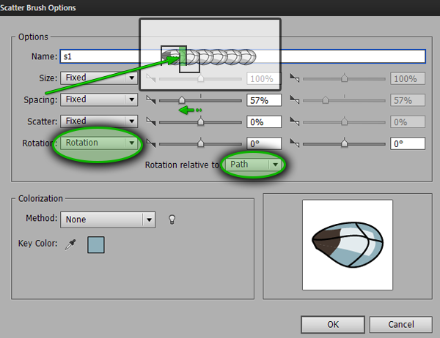This screenshot has width=440, height=338.
Task: Click the first Rotation slider's left arrow icon
Action: tap(151, 143)
